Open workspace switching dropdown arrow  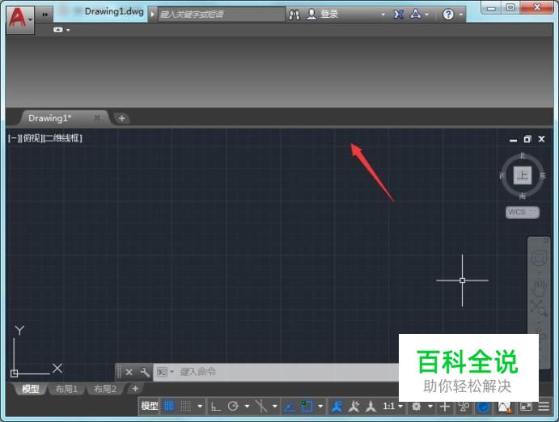point(430,407)
